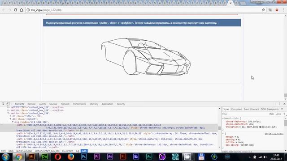Open the ease-in-out bezier curve editor swatch
Image resolution: width=287 pixels, height=161 pixels.
point(260,127)
